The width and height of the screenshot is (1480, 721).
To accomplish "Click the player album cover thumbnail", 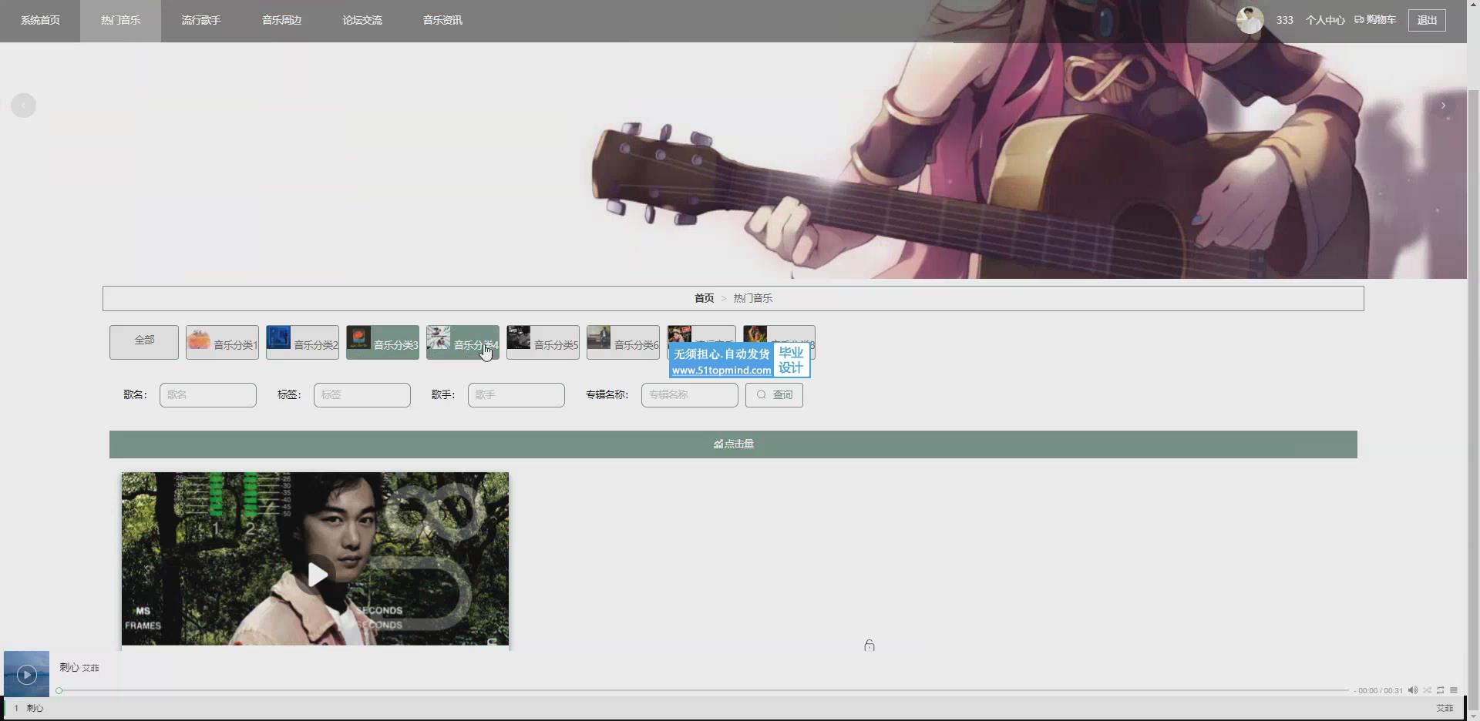I will 26,674.
